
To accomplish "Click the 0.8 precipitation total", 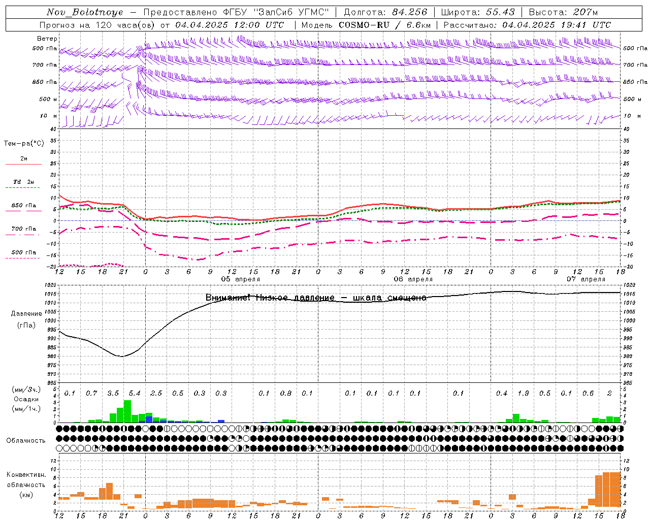I will 286,393.
